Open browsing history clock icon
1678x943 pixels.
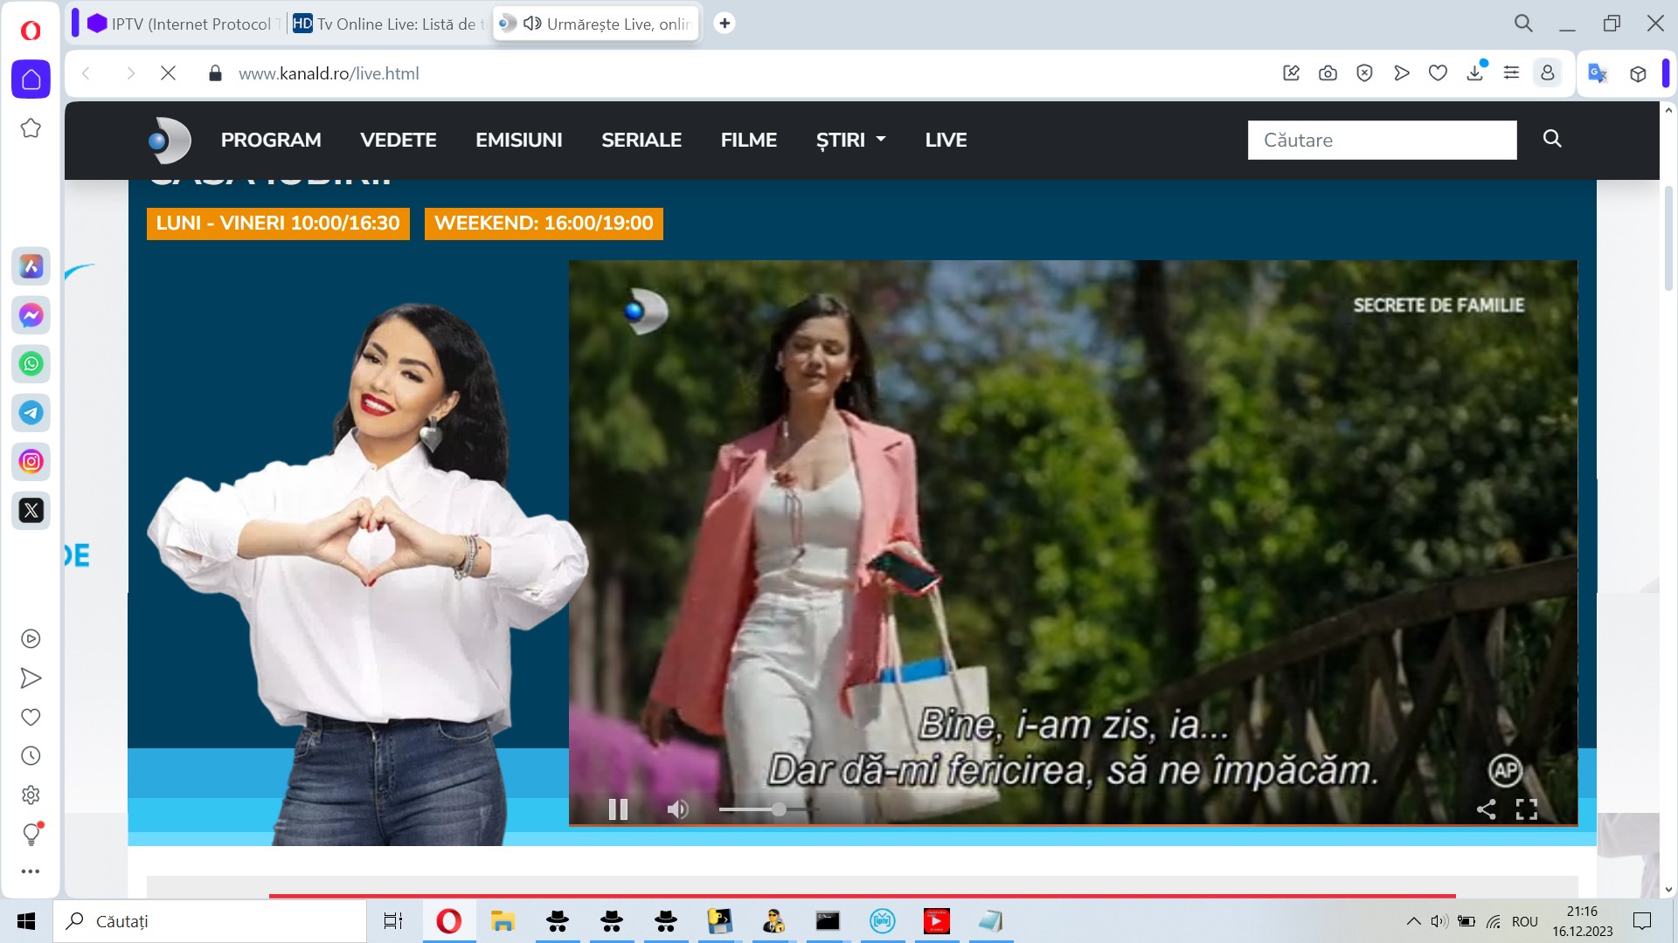coord(31,756)
